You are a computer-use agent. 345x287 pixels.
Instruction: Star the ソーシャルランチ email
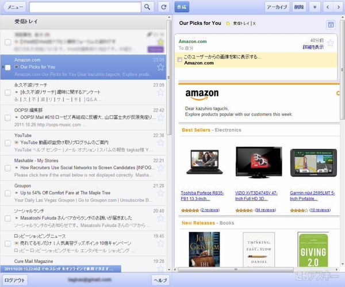[160, 218]
